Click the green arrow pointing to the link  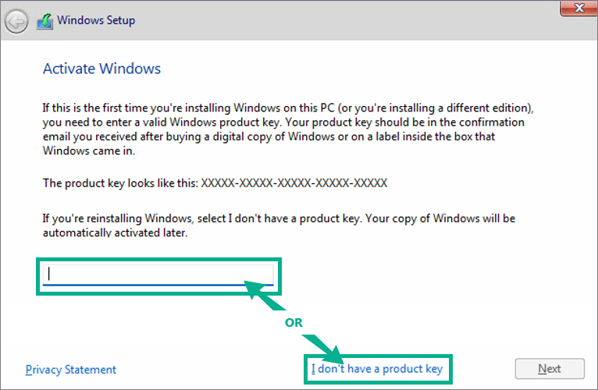[x=323, y=348]
